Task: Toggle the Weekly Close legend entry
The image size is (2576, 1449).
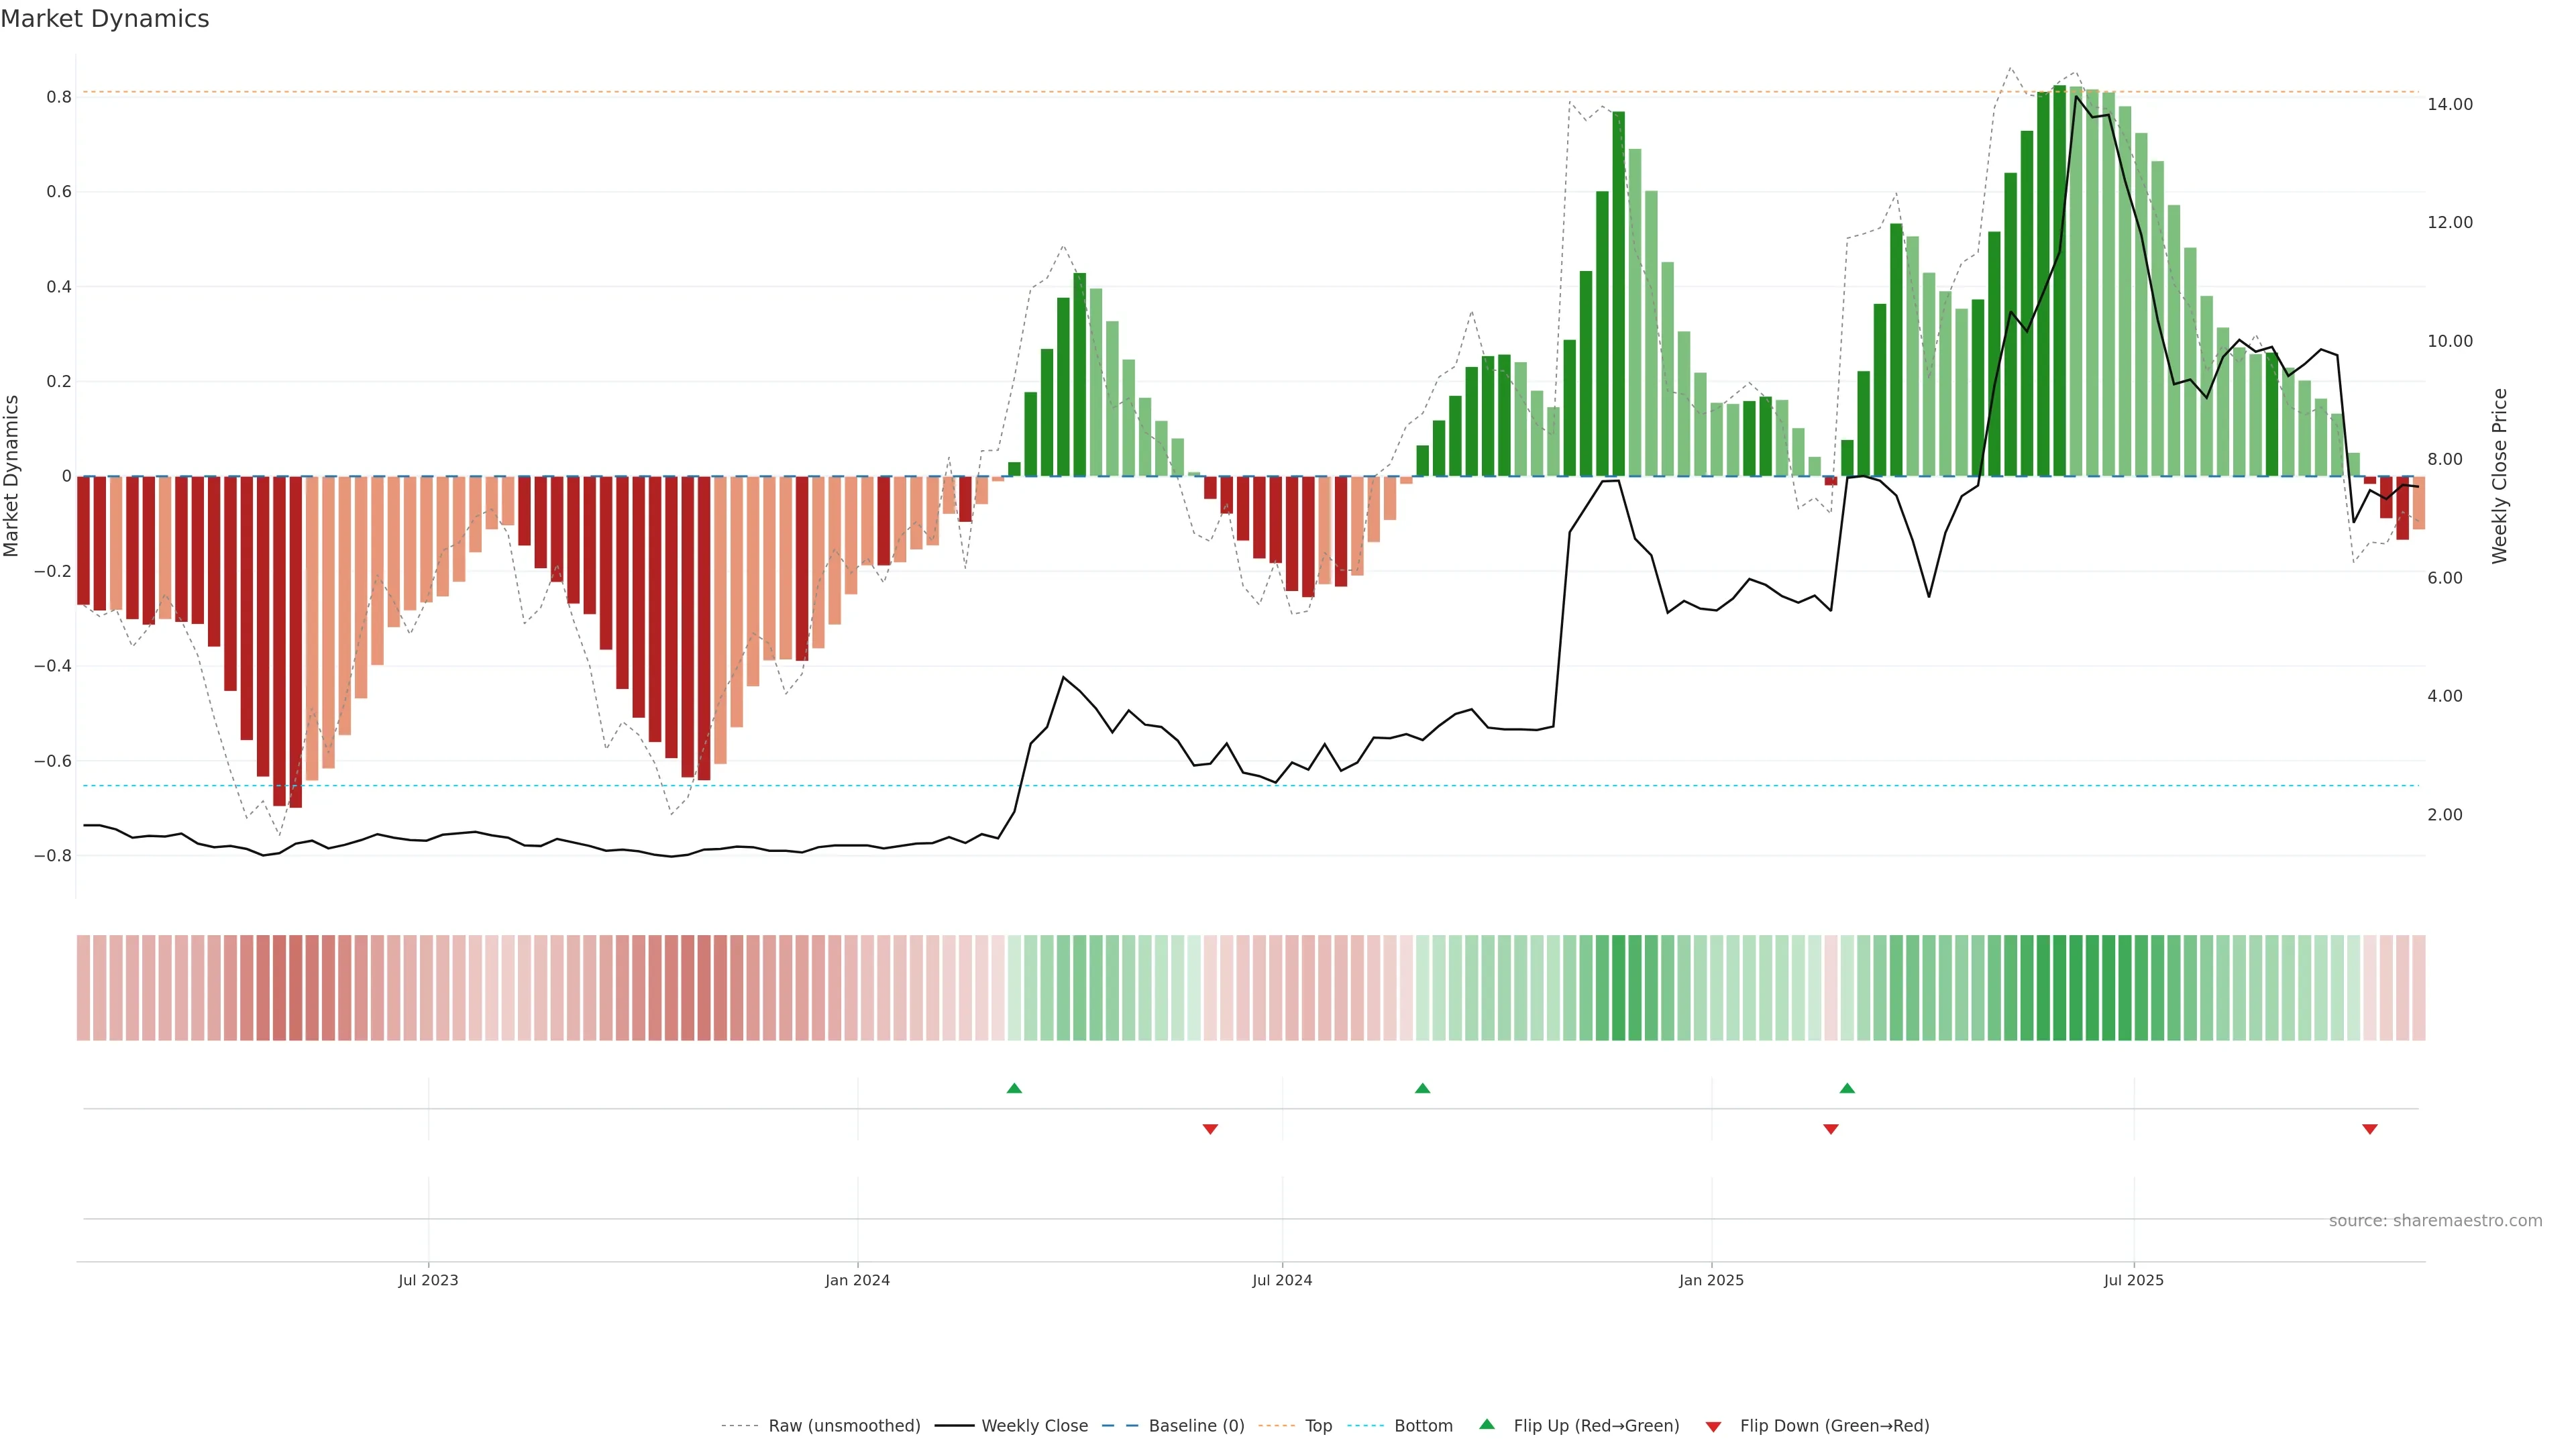Action: 1034,1426
